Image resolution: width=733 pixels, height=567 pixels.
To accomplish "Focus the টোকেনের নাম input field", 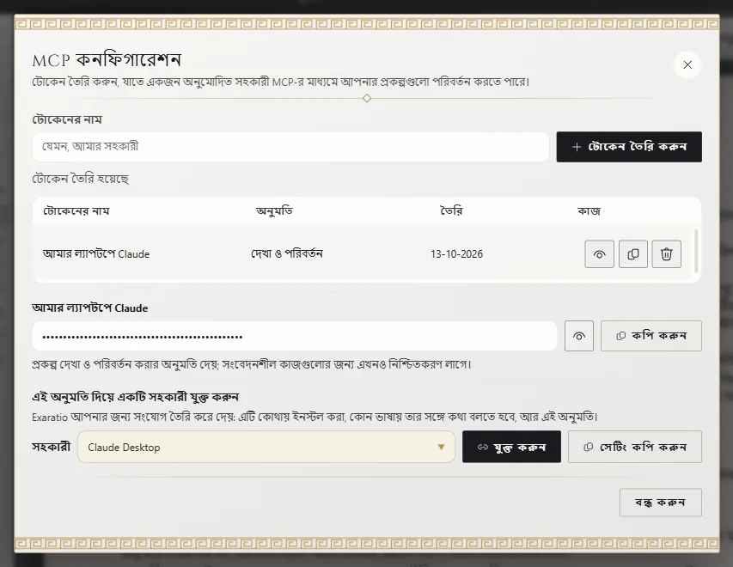I will pos(290,147).
